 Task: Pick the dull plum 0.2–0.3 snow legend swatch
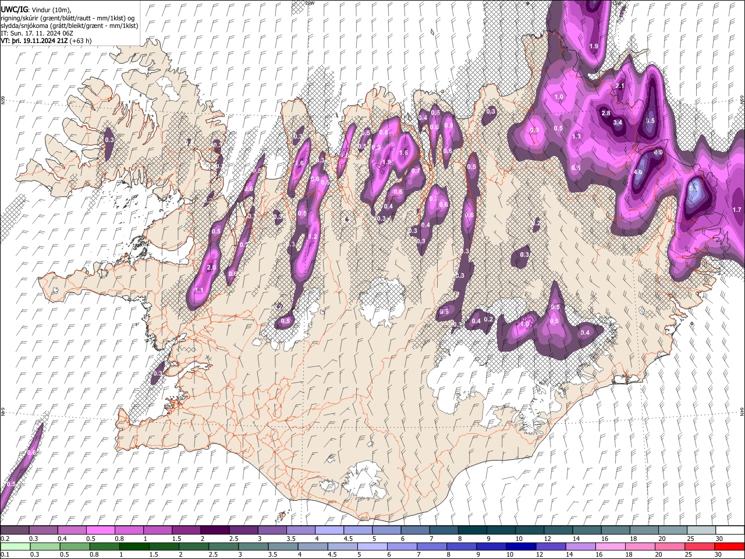pyautogui.click(x=15, y=530)
